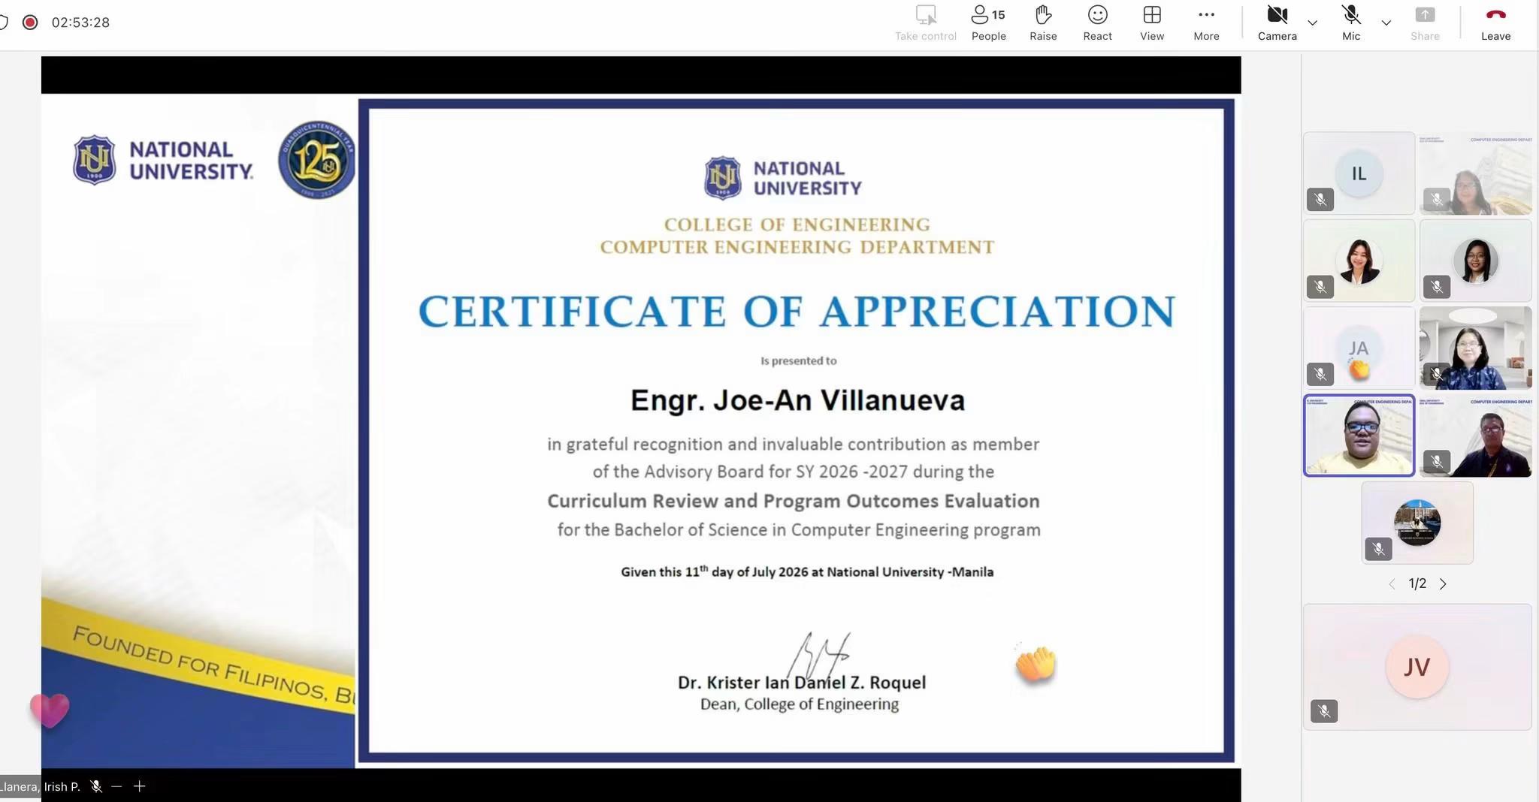Click the muted mic icon on IL tile
1539x802 pixels.
pos(1320,200)
